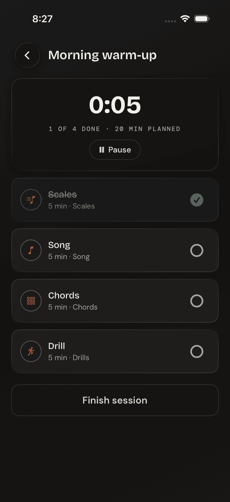Click the Song music note icon
This screenshot has width=230, height=502.
[x=31, y=250]
